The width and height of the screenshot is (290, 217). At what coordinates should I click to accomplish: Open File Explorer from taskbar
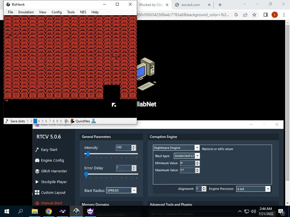click(x=35, y=211)
